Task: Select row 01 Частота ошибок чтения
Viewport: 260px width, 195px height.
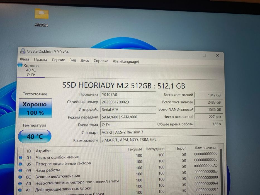Action: [118, 156]
